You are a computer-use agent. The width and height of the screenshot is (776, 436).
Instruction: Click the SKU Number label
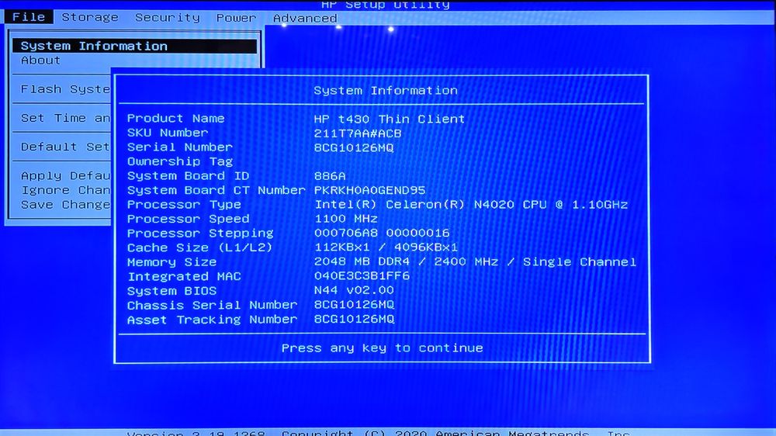click(x=168, y=133)
